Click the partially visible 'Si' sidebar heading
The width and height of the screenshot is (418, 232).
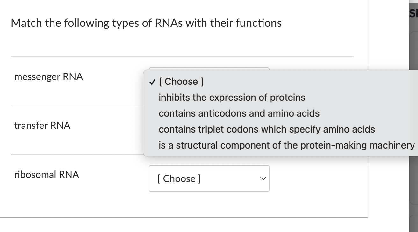click(x=414, y=13)
